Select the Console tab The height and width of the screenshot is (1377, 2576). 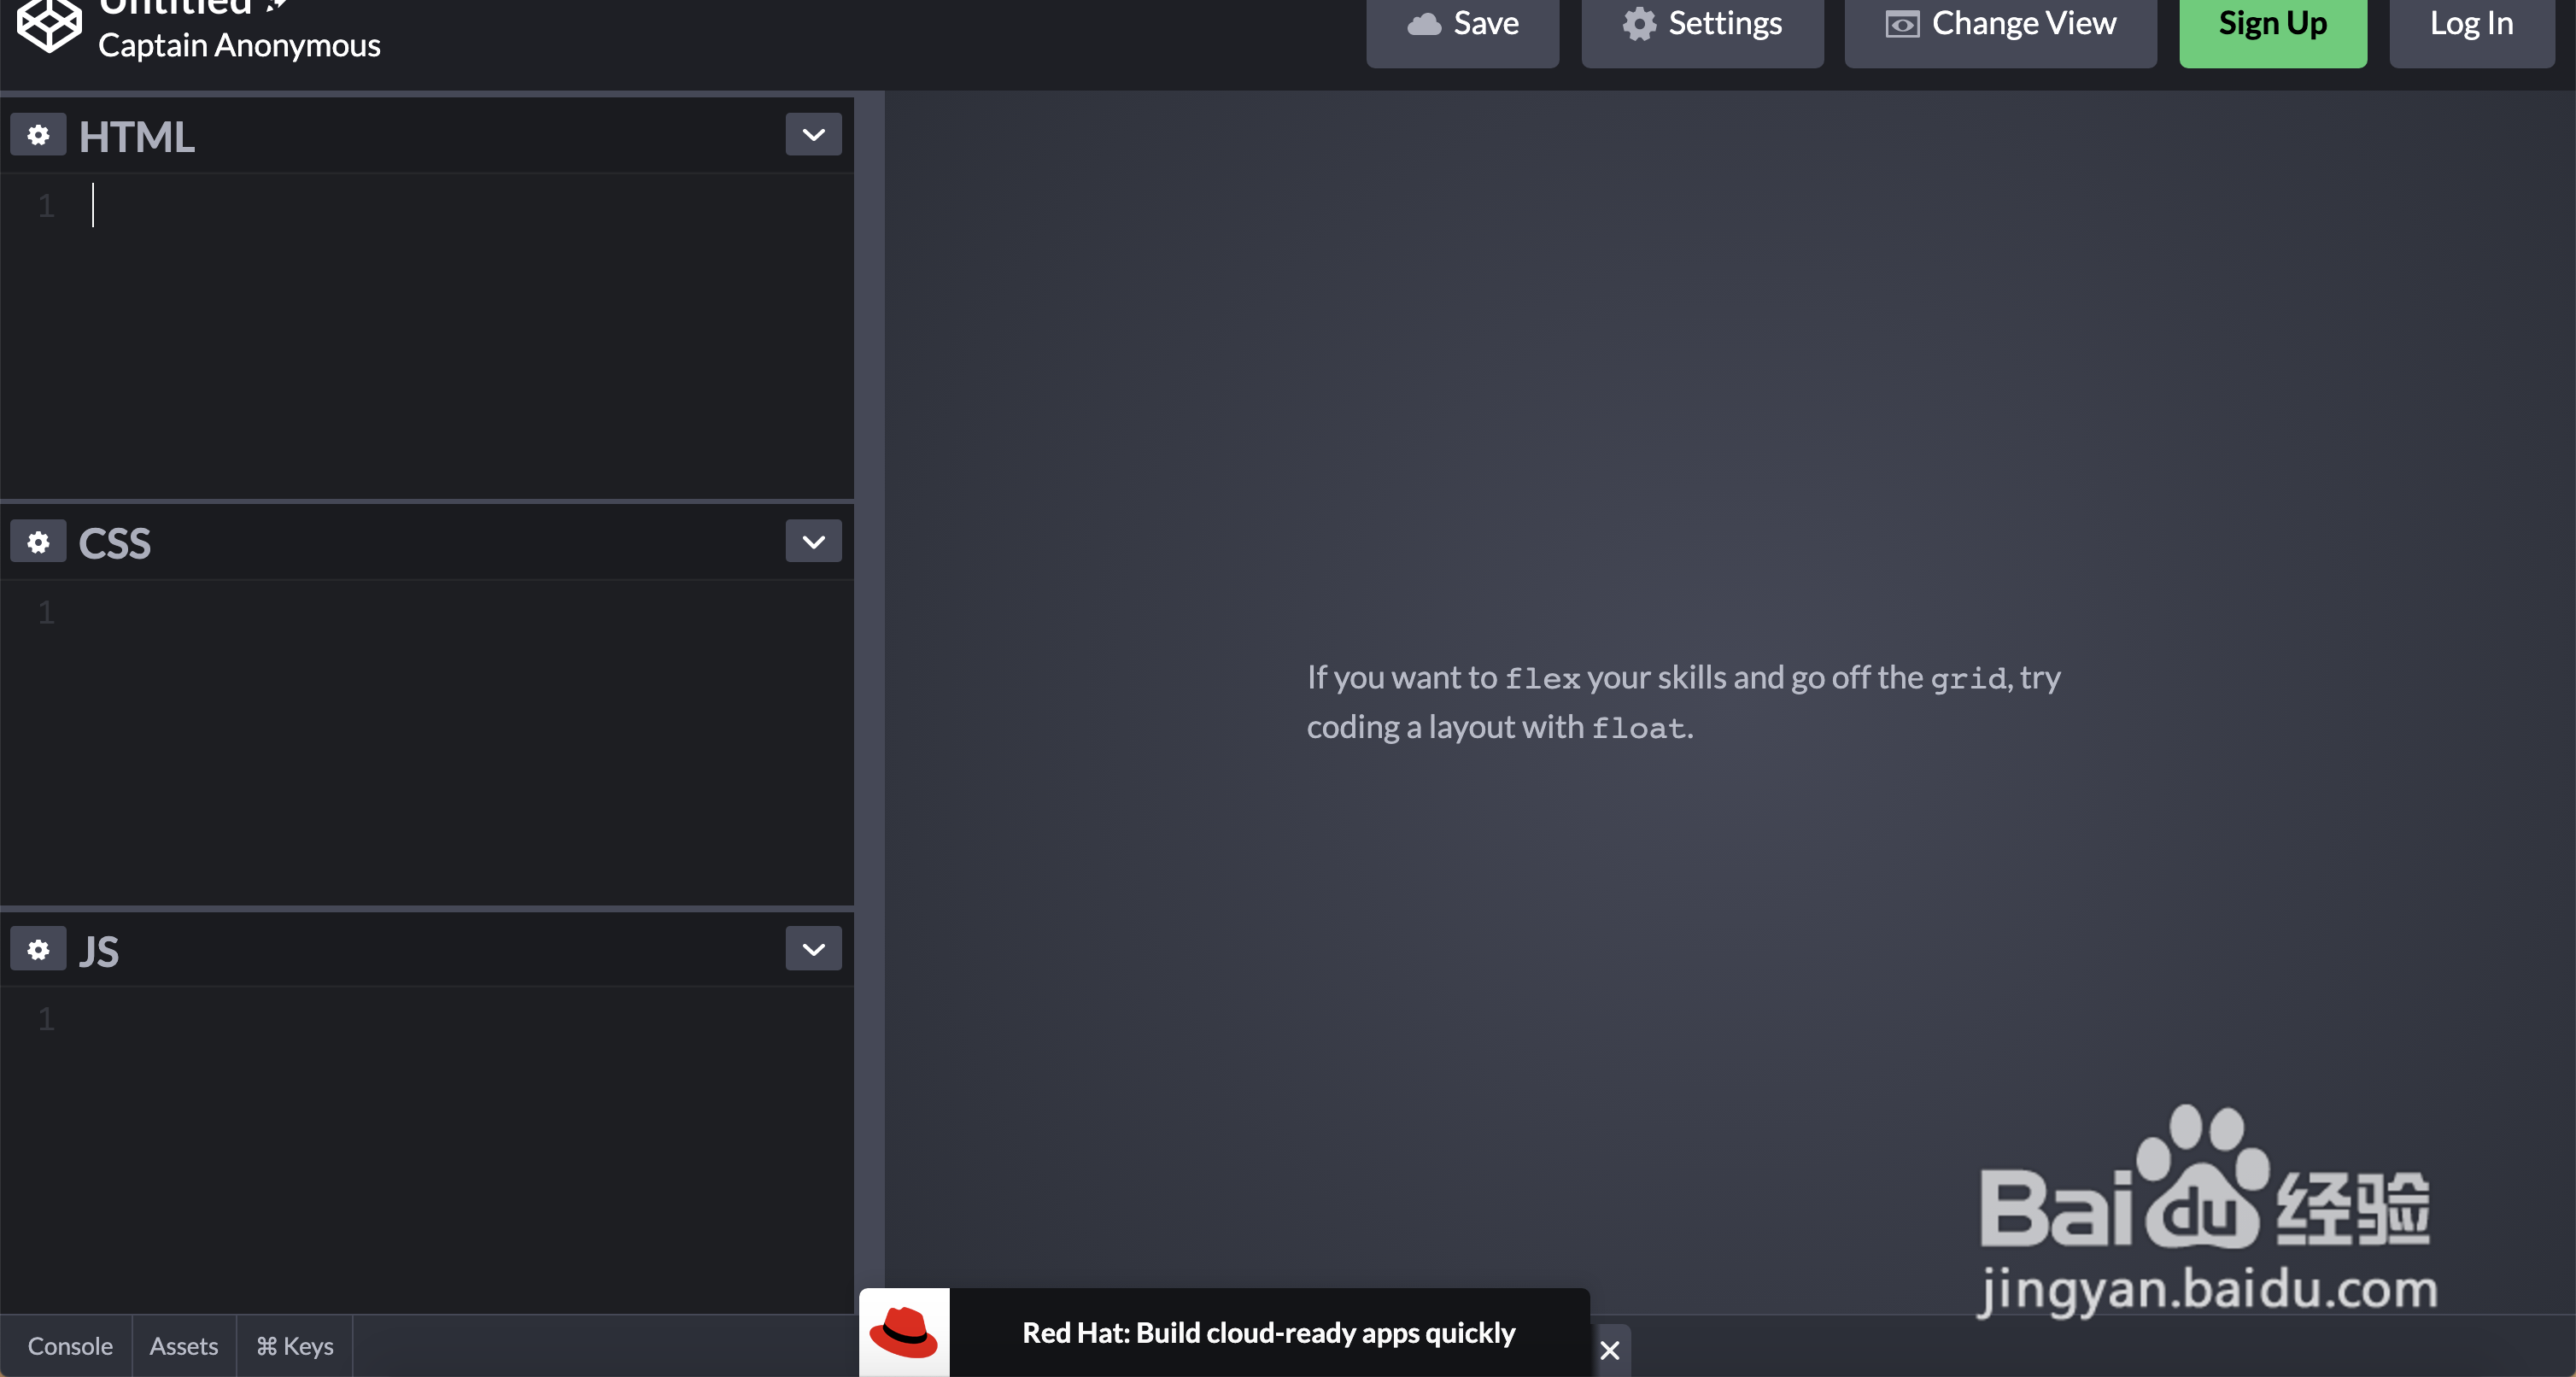click(70, 1345)
